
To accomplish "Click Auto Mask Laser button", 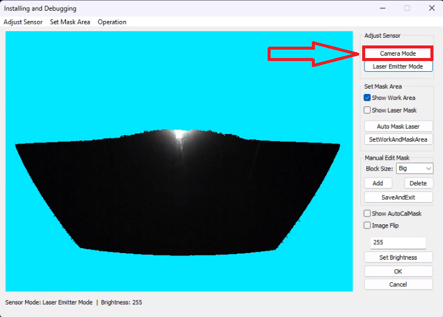I will [x=398, y=126].
